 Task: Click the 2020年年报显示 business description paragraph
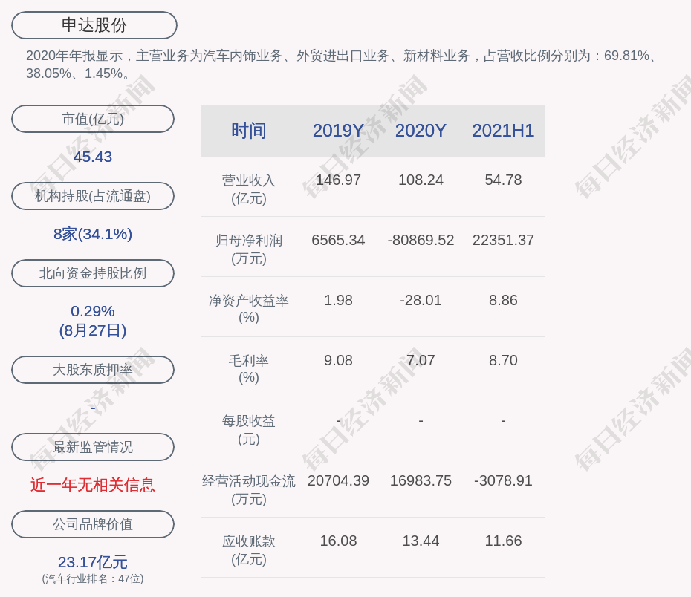[342, 65]
